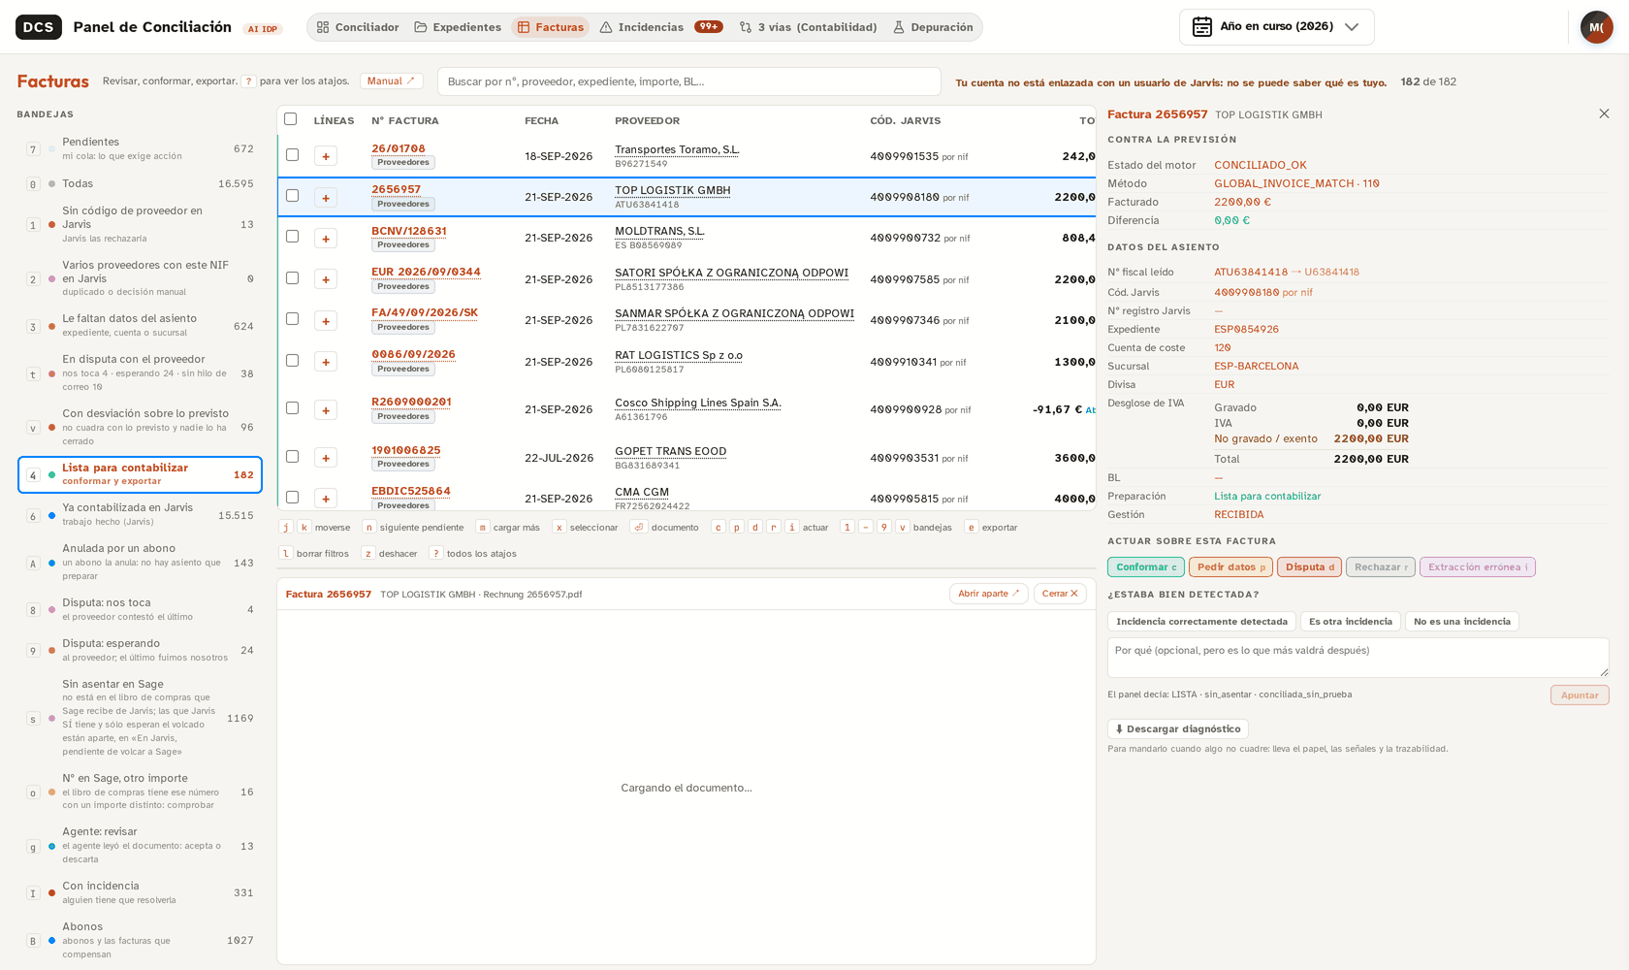Open the Depuración tab
The height and width of the screenshot is (970, 1629).
(933, 27)
